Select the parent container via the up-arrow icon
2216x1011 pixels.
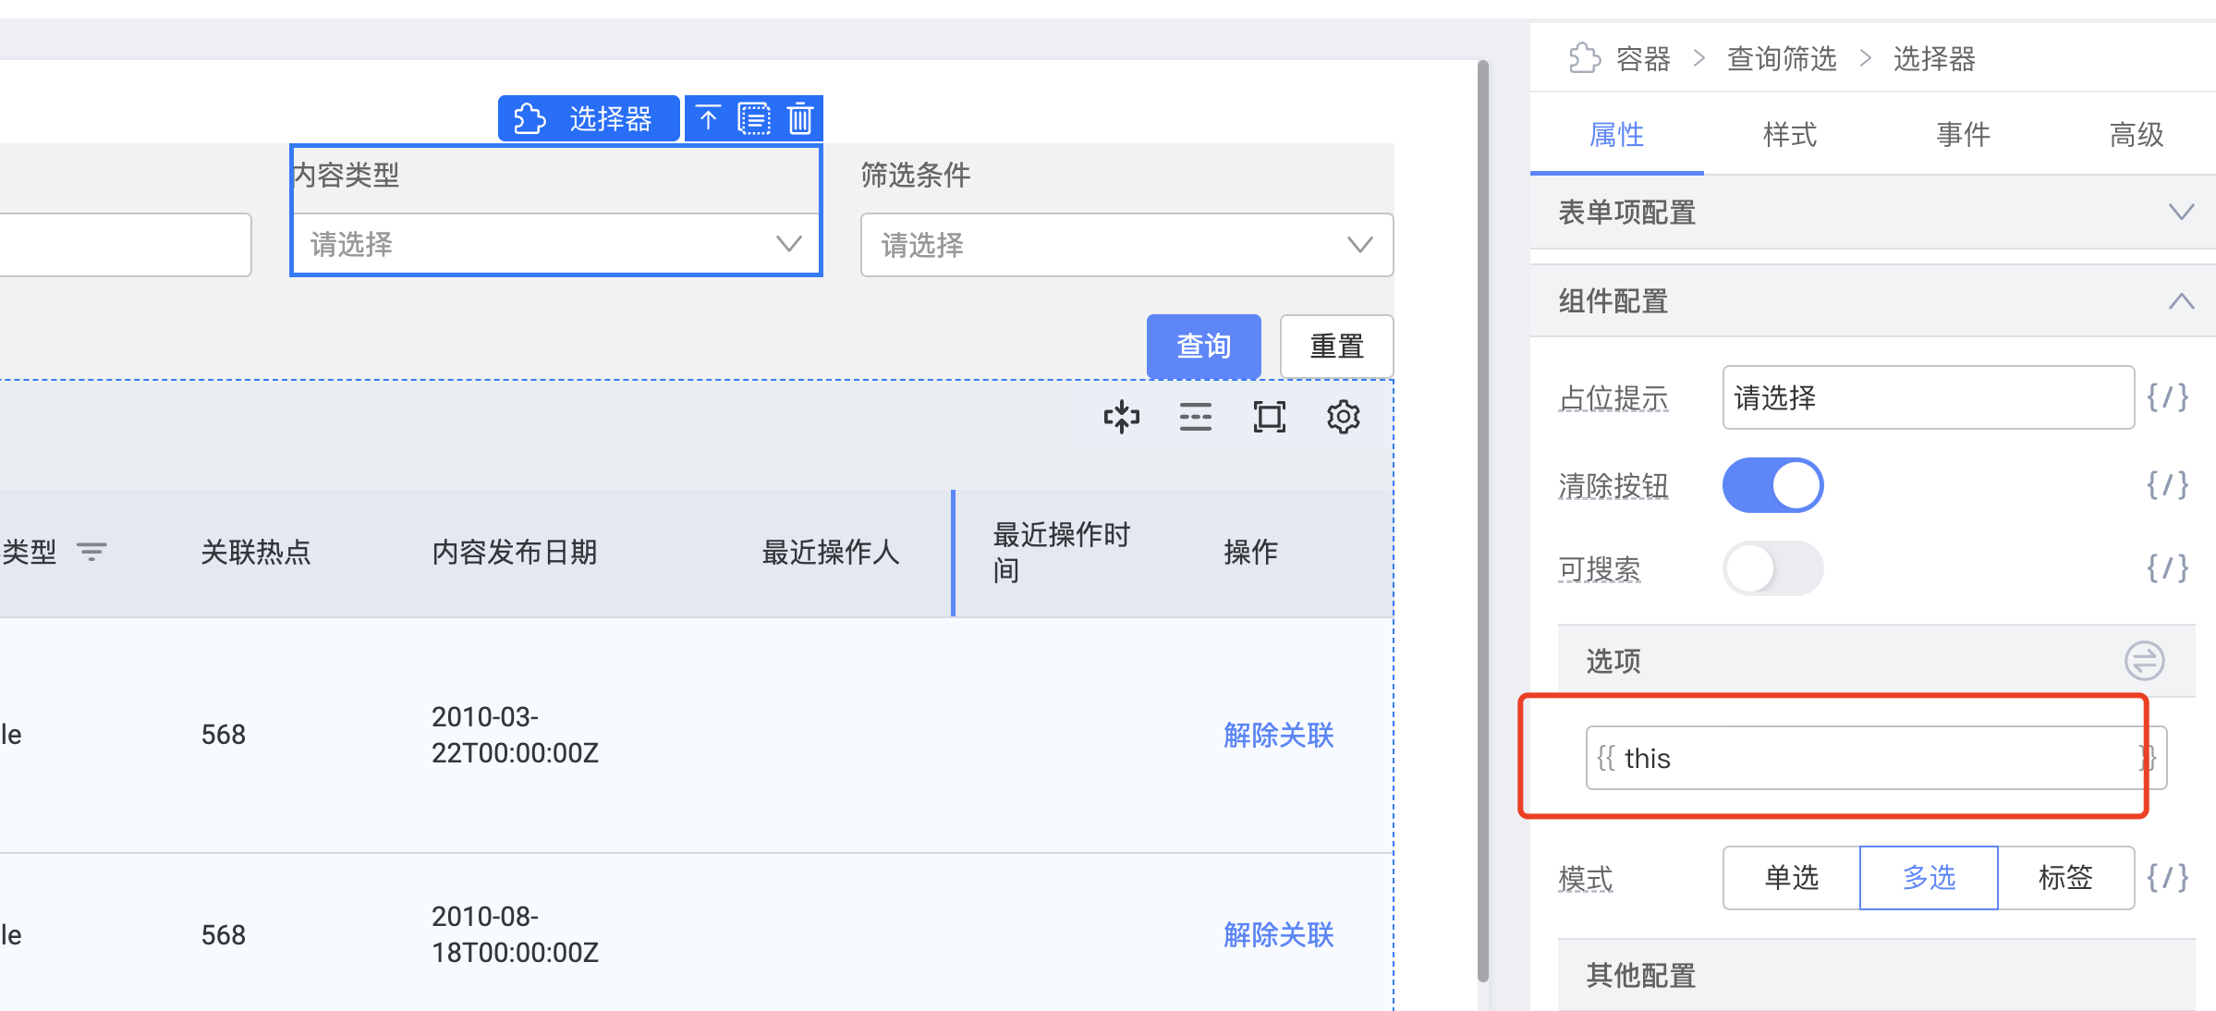click(x=709, y=117)
